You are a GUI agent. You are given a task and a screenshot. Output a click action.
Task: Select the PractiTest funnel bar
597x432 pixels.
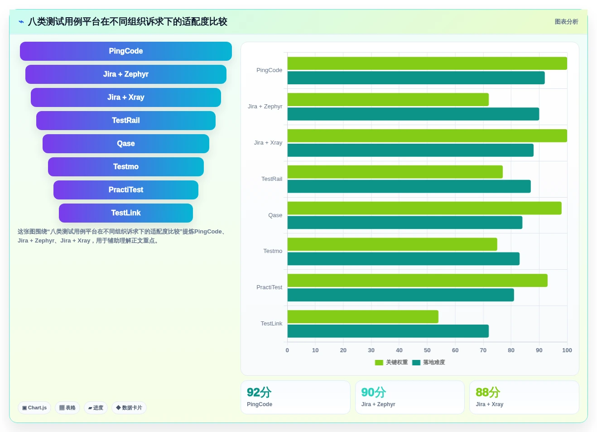point(126,190)
